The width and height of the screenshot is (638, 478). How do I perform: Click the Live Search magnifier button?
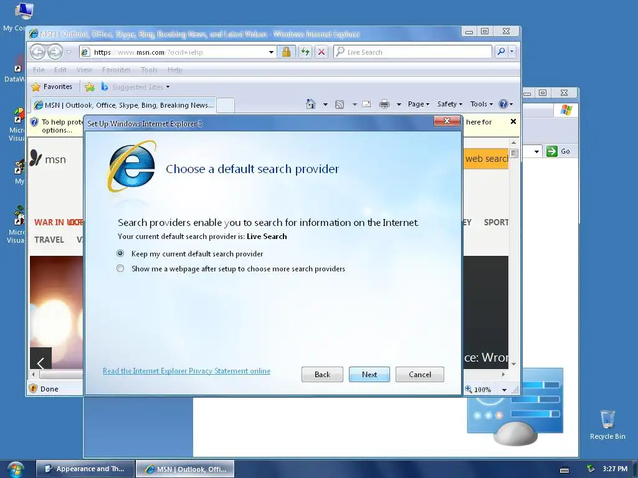(x=502, y=52)
